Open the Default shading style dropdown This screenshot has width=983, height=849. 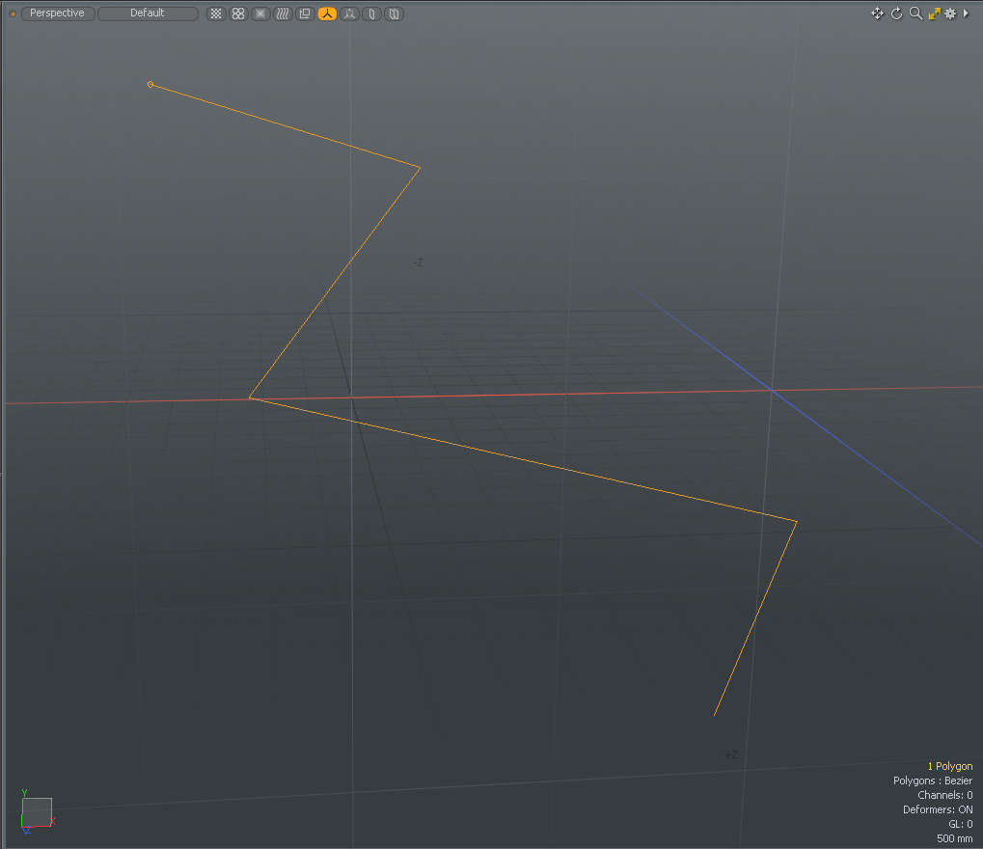[148, 14]
